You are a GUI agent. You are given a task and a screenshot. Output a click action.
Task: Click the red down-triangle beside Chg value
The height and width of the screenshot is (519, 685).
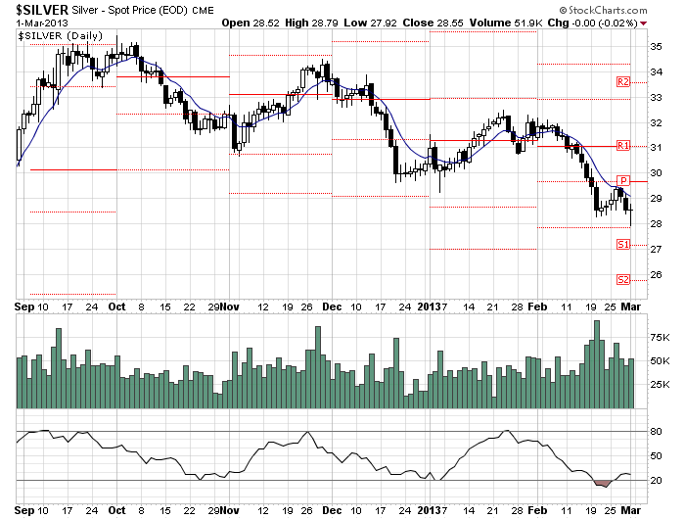[643, 24]
